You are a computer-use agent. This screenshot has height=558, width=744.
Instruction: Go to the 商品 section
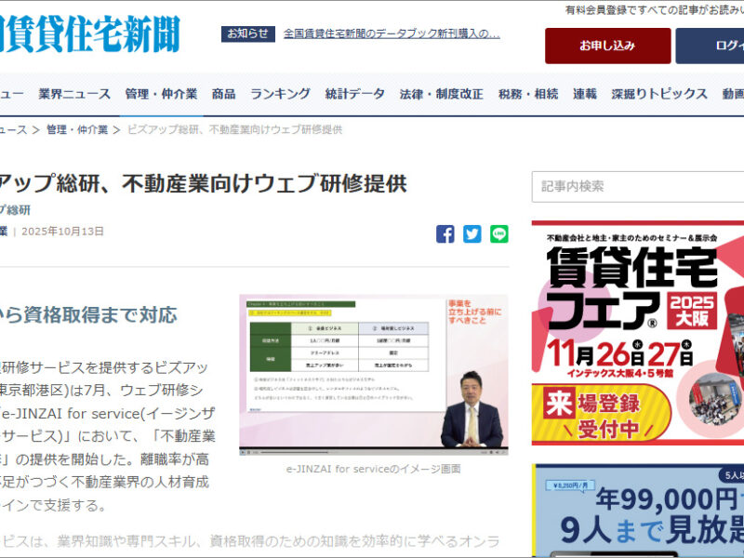[x=223, y=94]
